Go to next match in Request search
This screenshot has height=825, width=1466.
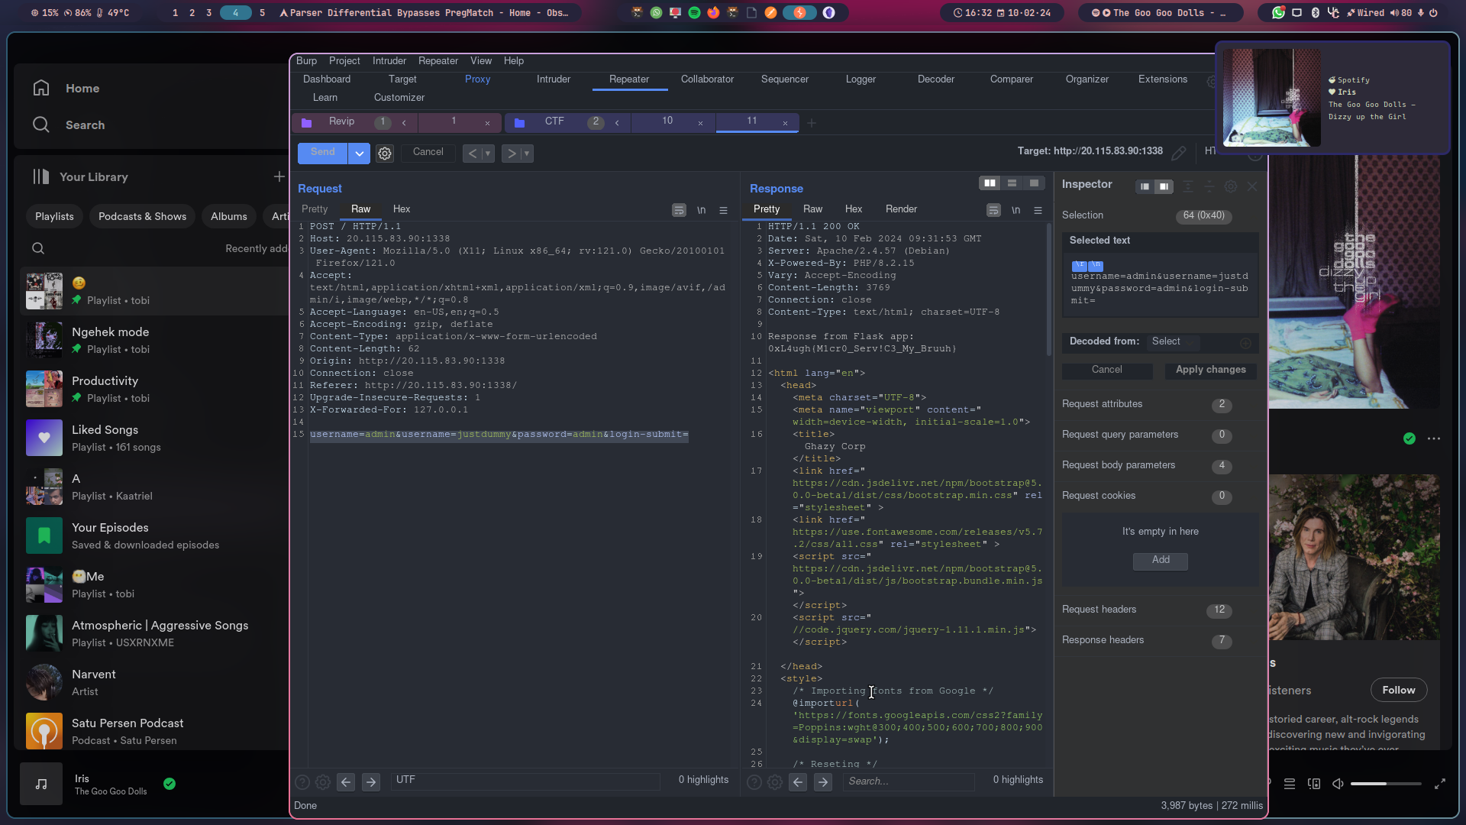tap(371, 781)
